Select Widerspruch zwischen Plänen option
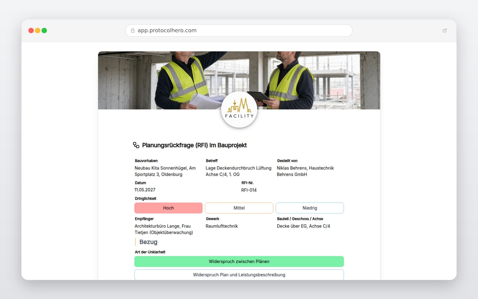The height and width of the screenshot is (299, 478). tap(239, 262)
